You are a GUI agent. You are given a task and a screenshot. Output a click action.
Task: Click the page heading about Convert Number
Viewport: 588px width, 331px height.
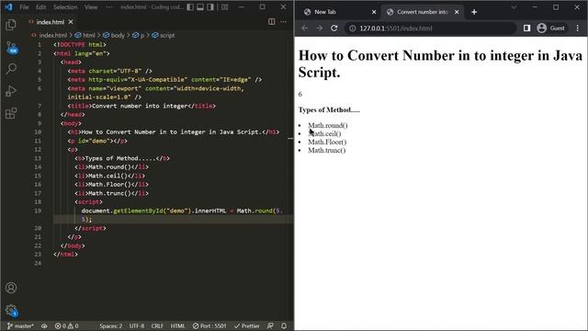tap(440, 63)
